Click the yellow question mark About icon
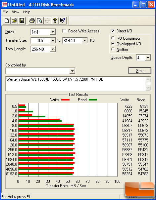This screenshot has height=200, width=156. pos(55,20)
